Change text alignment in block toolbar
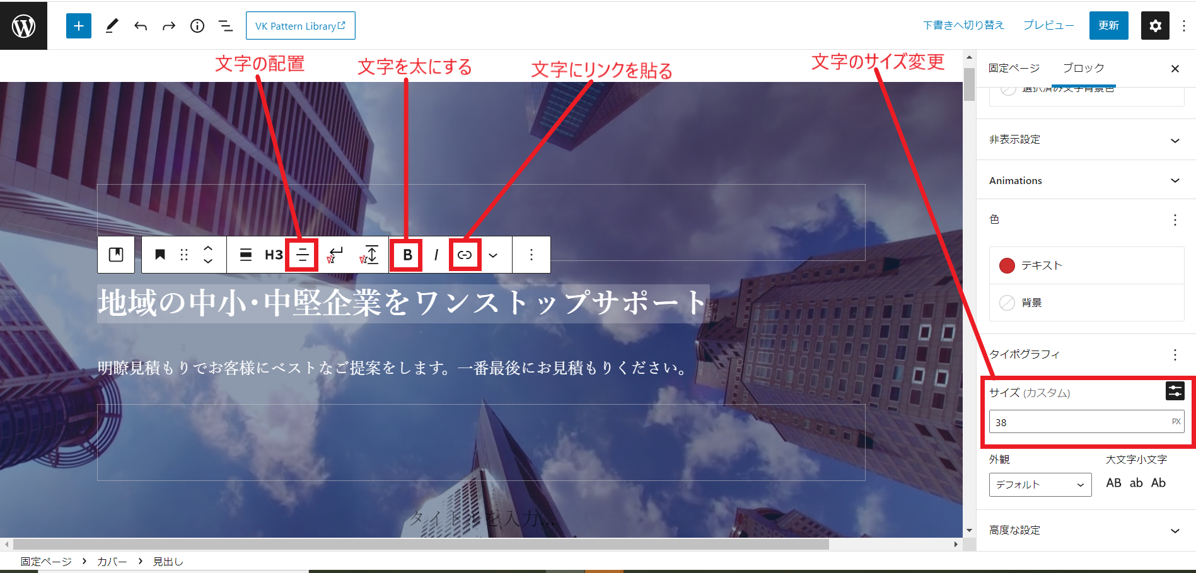The width and height of the screenshot is (1196, 573). point(303,255)
